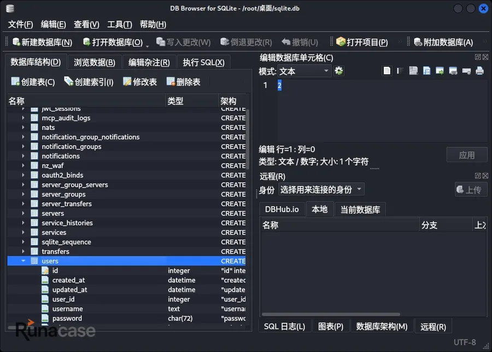
Task: Click the Delete Table (删除表) icon
Action: [x=171, y=81]
